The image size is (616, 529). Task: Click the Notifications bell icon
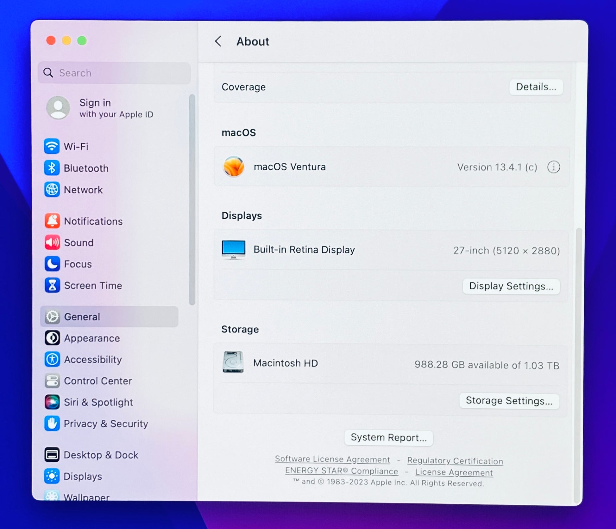click(x=52, y=221)
